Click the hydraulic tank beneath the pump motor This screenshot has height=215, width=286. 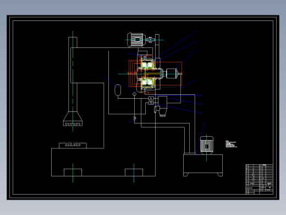pos(203,165)
